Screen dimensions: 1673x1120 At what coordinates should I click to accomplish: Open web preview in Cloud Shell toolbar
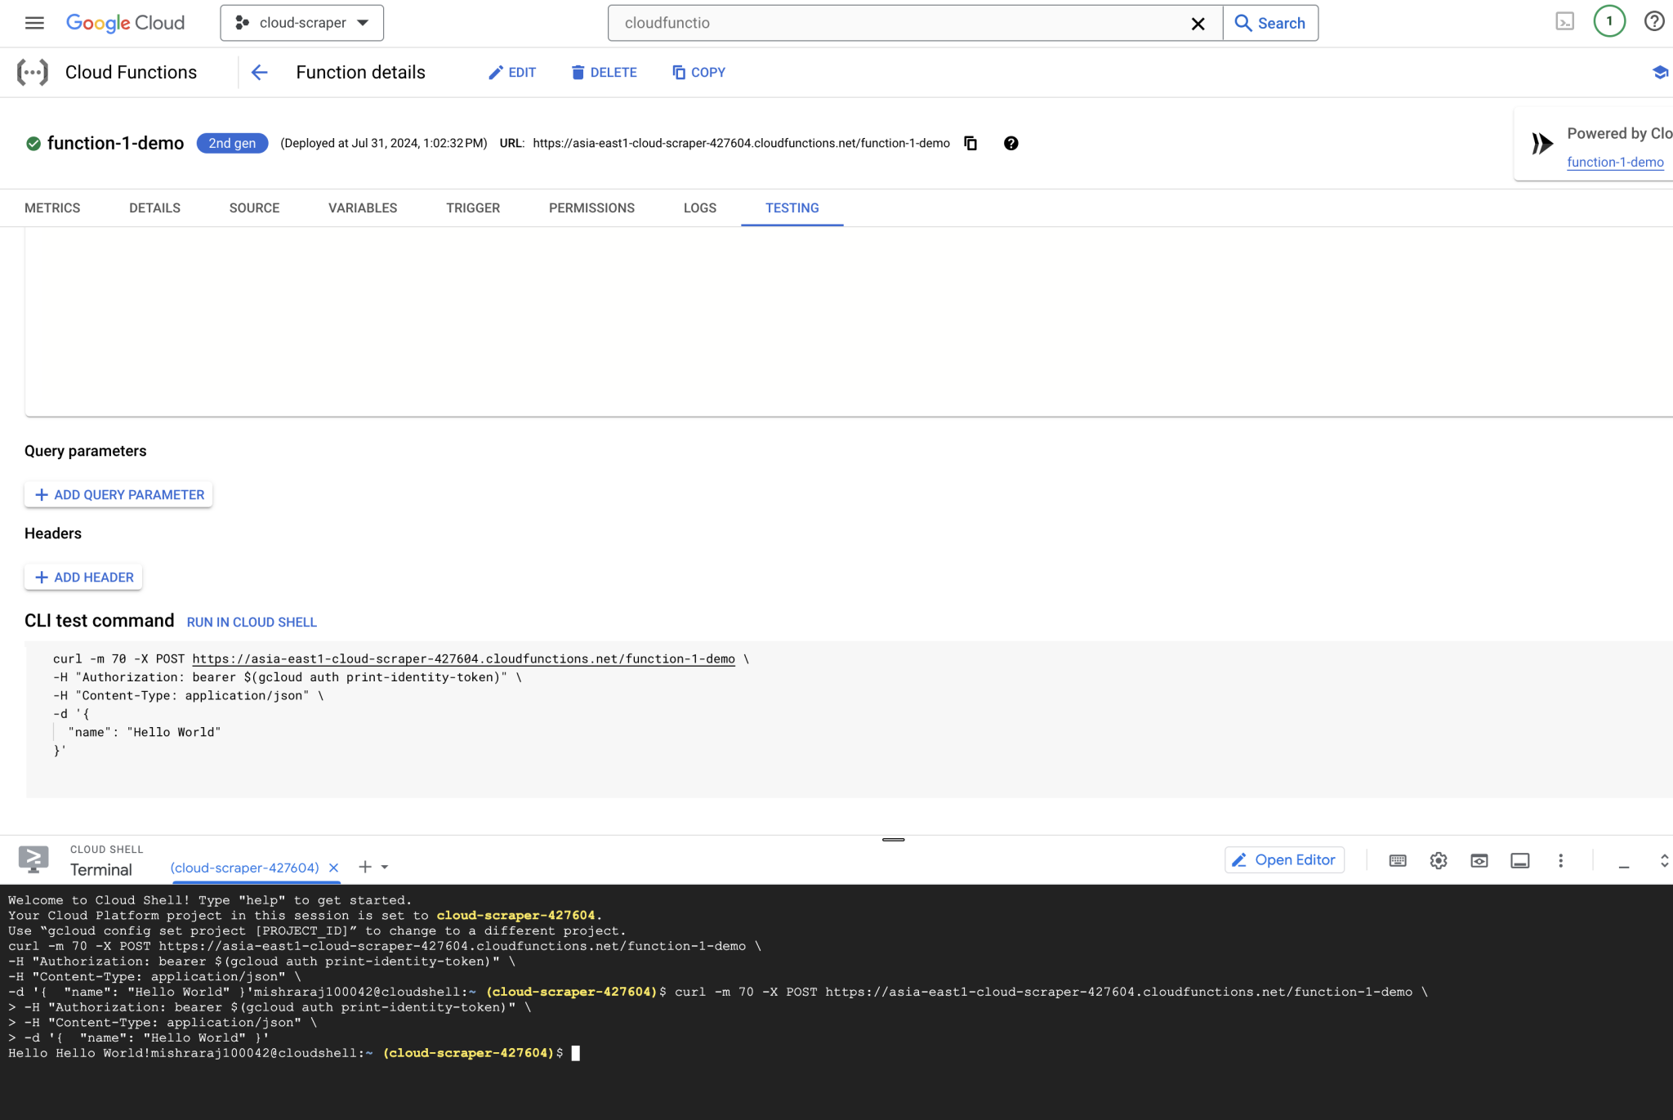point(1479,860)
